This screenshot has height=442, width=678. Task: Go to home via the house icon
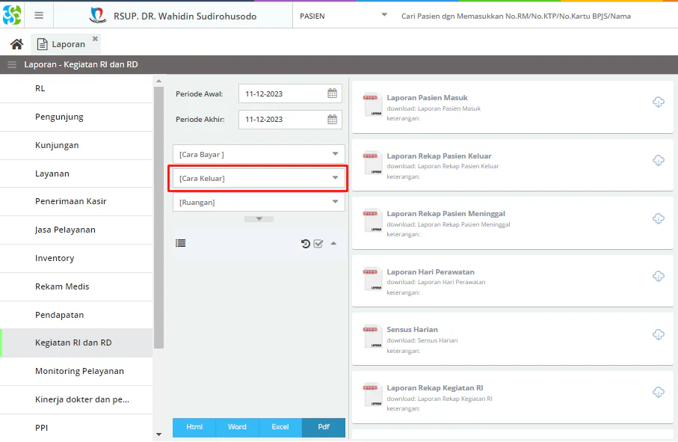[17, 44]
